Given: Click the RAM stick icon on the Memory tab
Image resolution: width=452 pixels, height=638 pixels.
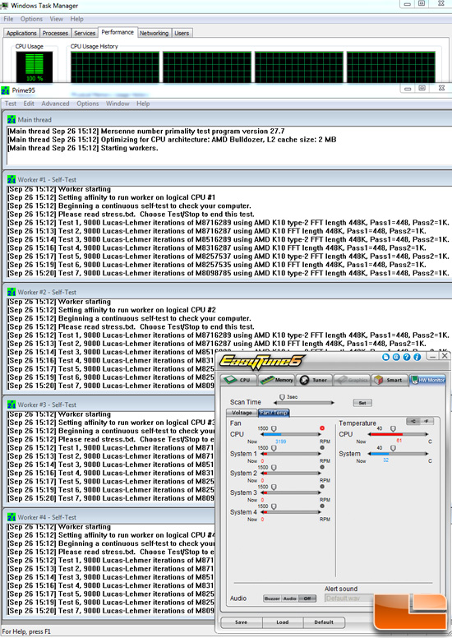Looking at the screenshot, I should pos(267,380).
